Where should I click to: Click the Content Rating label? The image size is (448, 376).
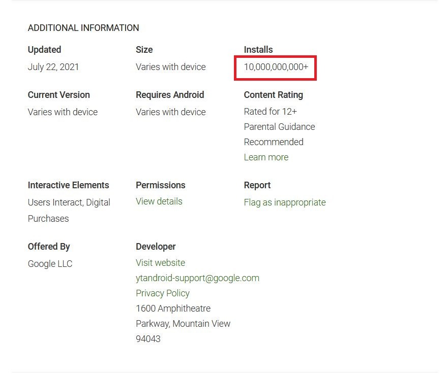point(274,95)
